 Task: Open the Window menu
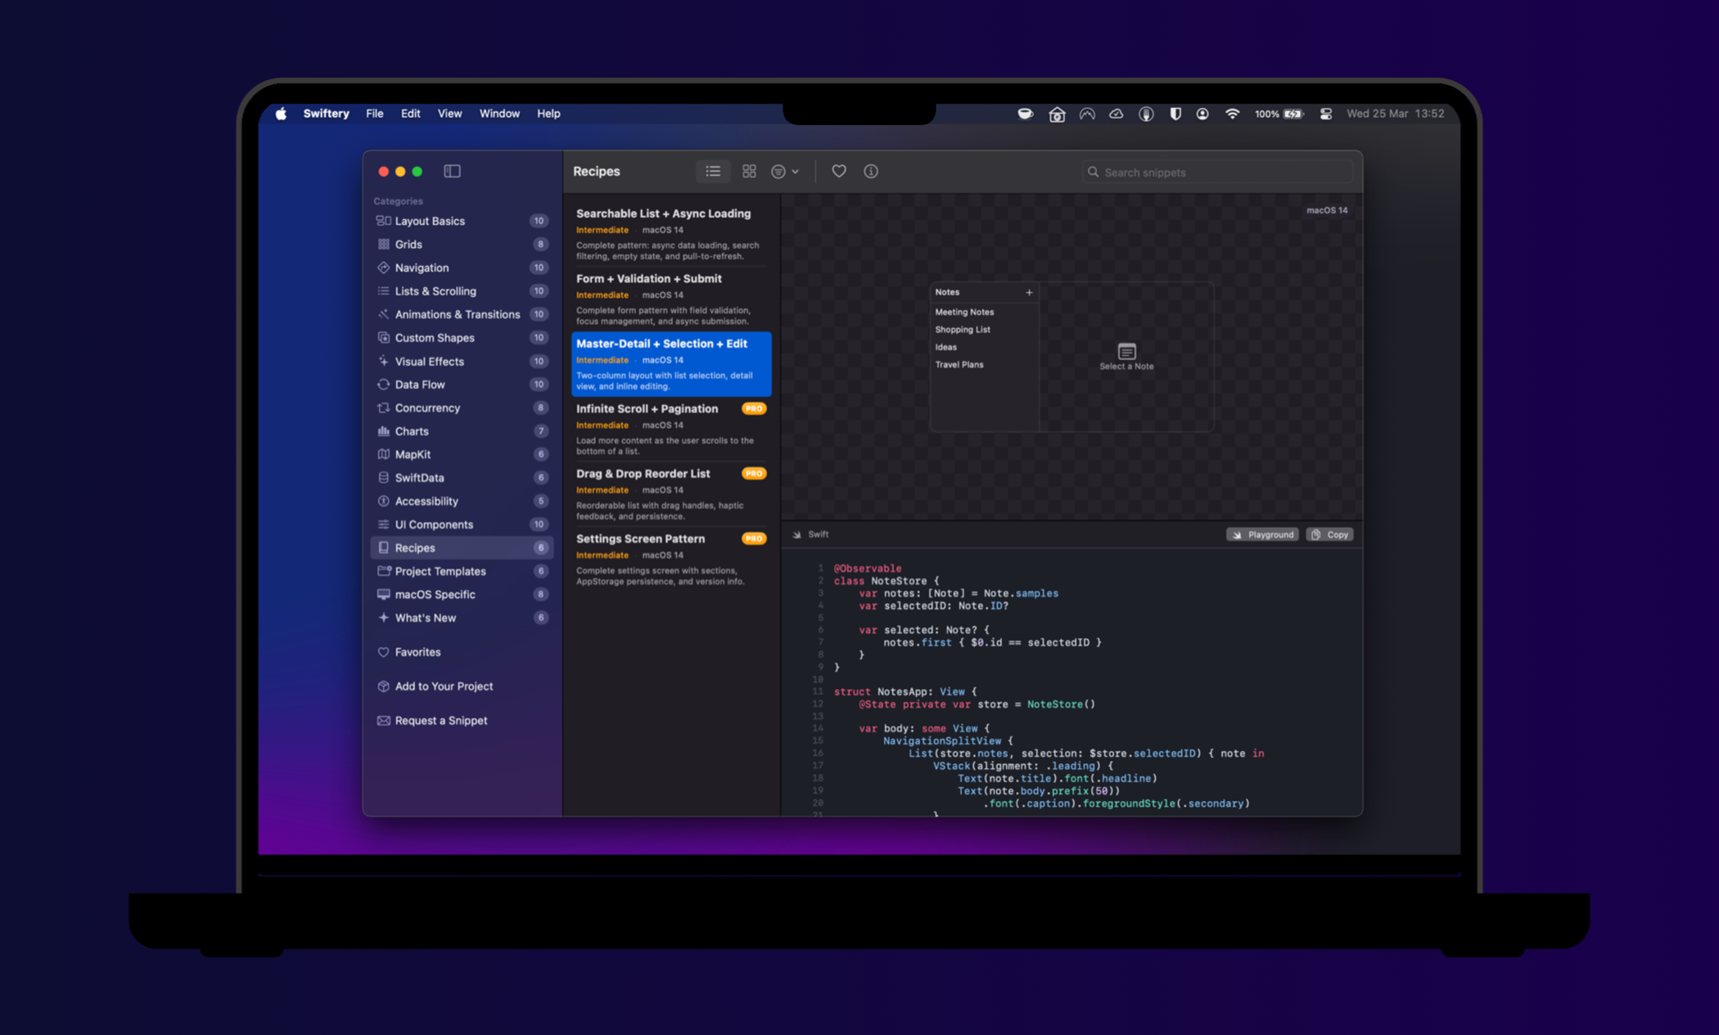click(x=499, y=114)
